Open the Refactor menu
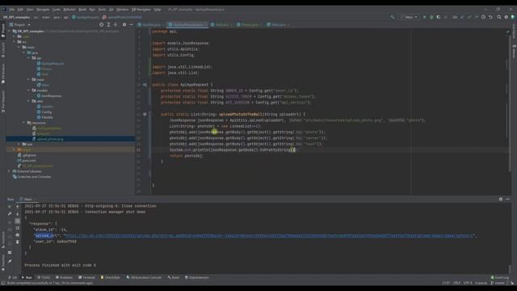Screen dimensions: 517x291 (x=69, y=10)
